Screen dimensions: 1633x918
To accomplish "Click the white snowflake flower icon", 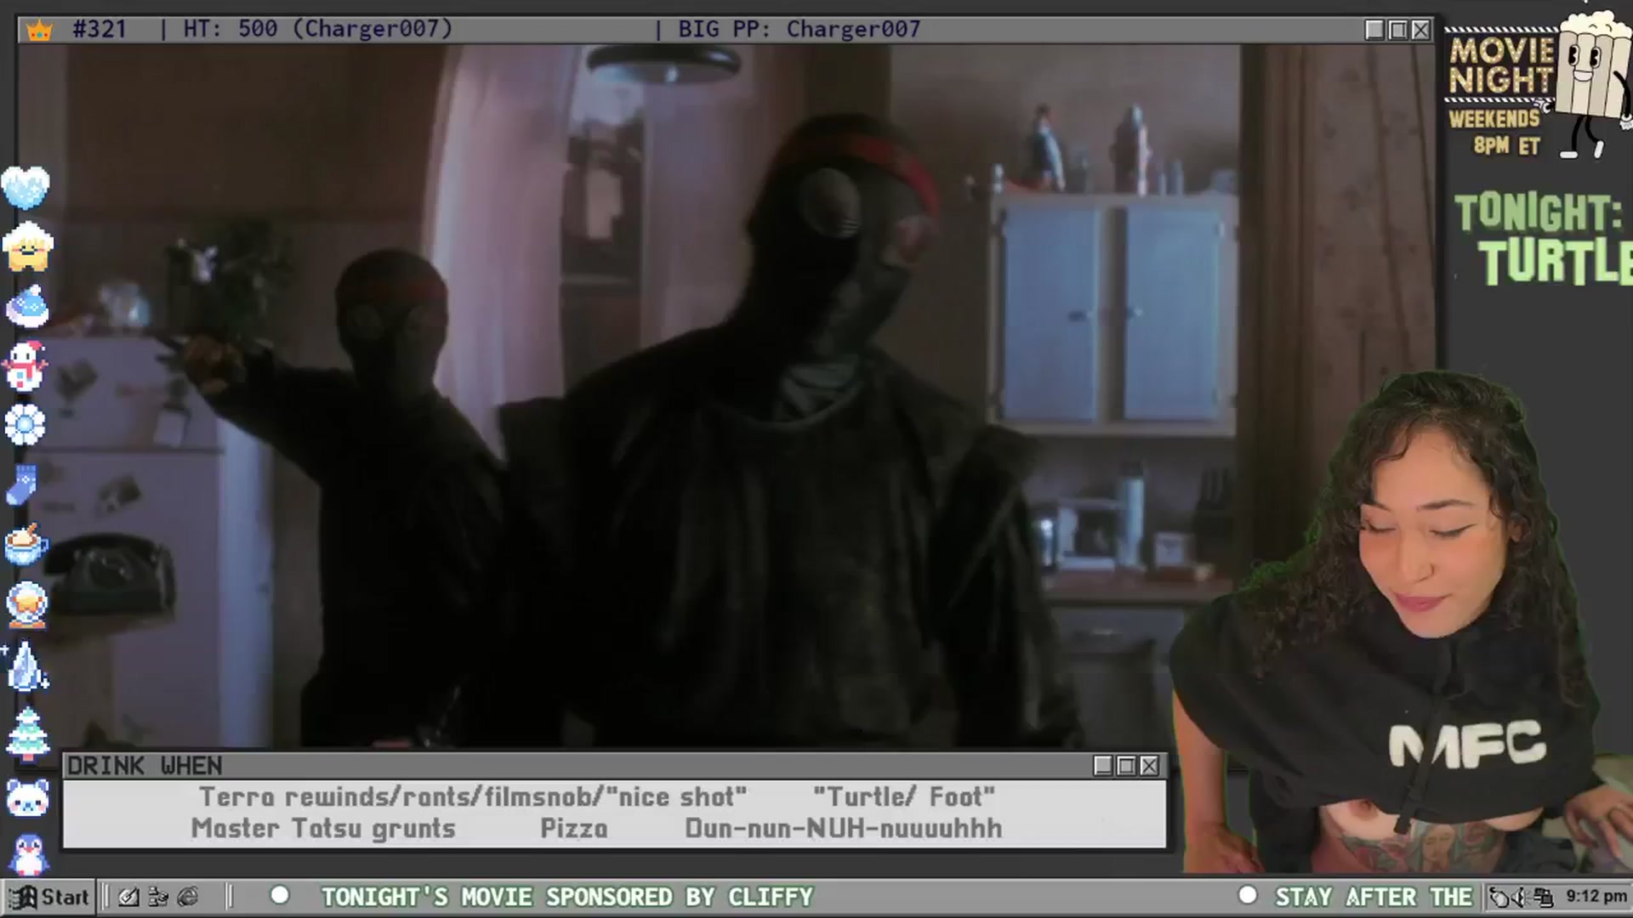I will pos(26,425).
